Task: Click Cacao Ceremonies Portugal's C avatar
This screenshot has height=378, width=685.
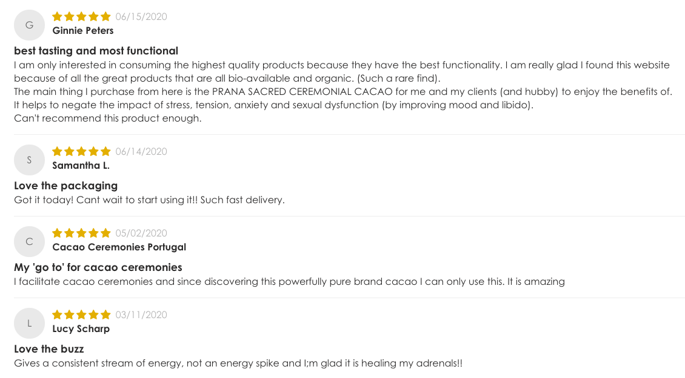Action: pos(29,241)
